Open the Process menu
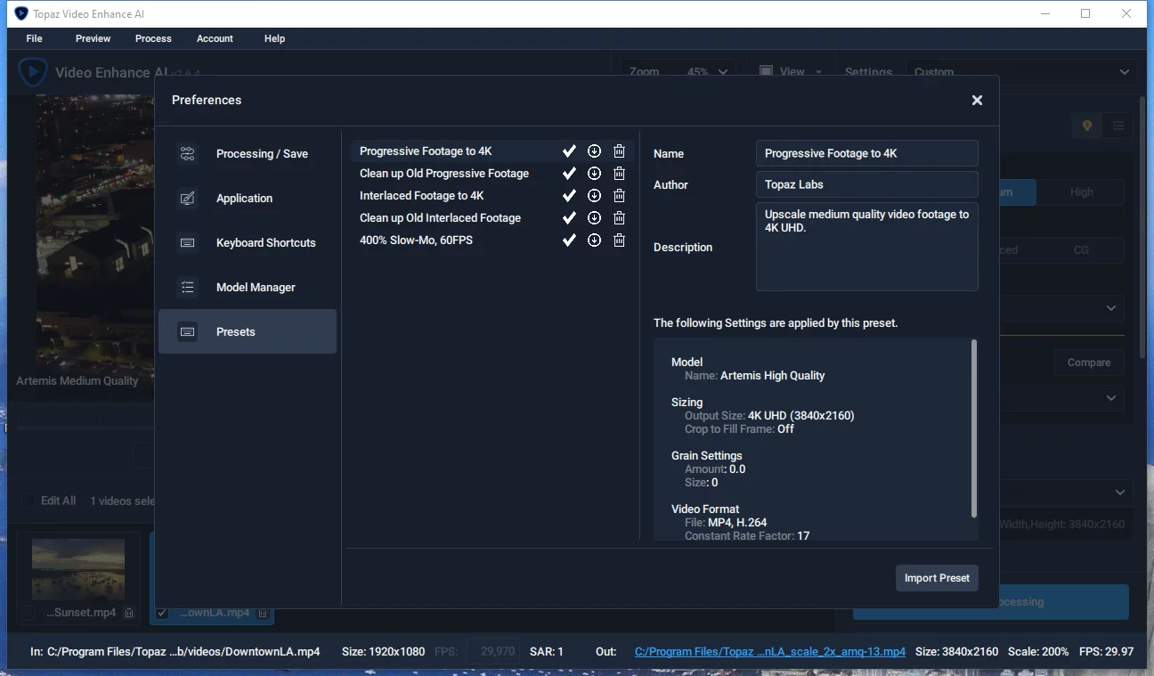 pos(153,38)
